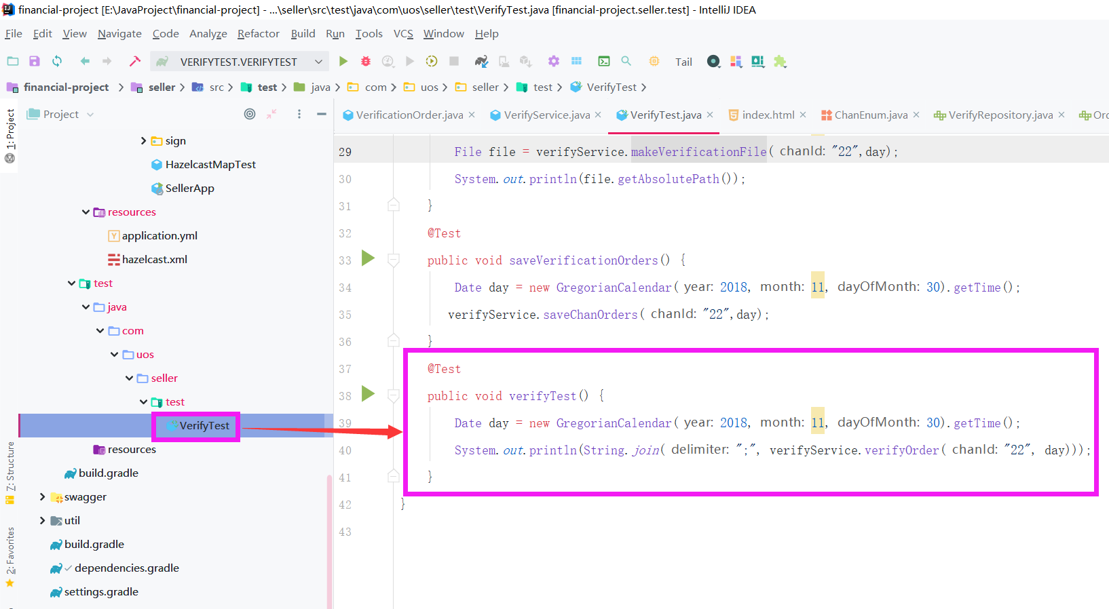Viewport: 1109px width, 609px height.
Task: Click the Tail toolbar button
Action: (683, 62)
